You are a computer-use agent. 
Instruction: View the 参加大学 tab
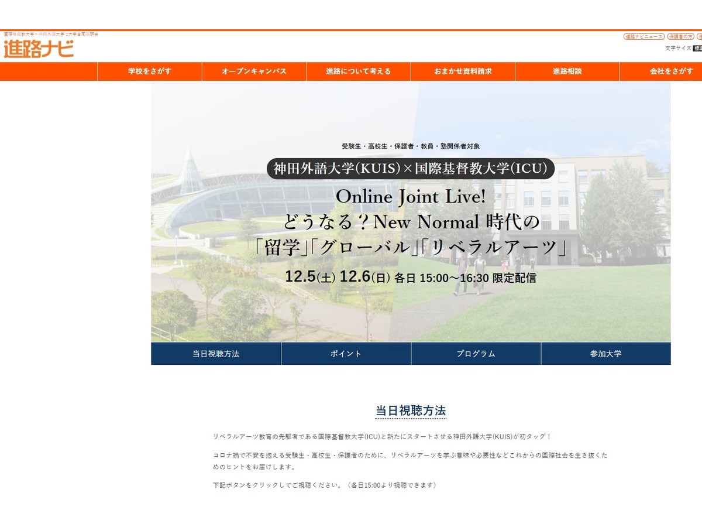pos(605,354)
